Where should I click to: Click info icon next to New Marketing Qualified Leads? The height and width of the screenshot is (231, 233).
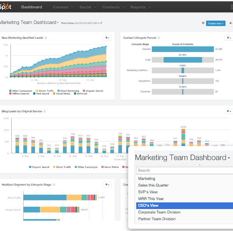click(x=46, y=38)
